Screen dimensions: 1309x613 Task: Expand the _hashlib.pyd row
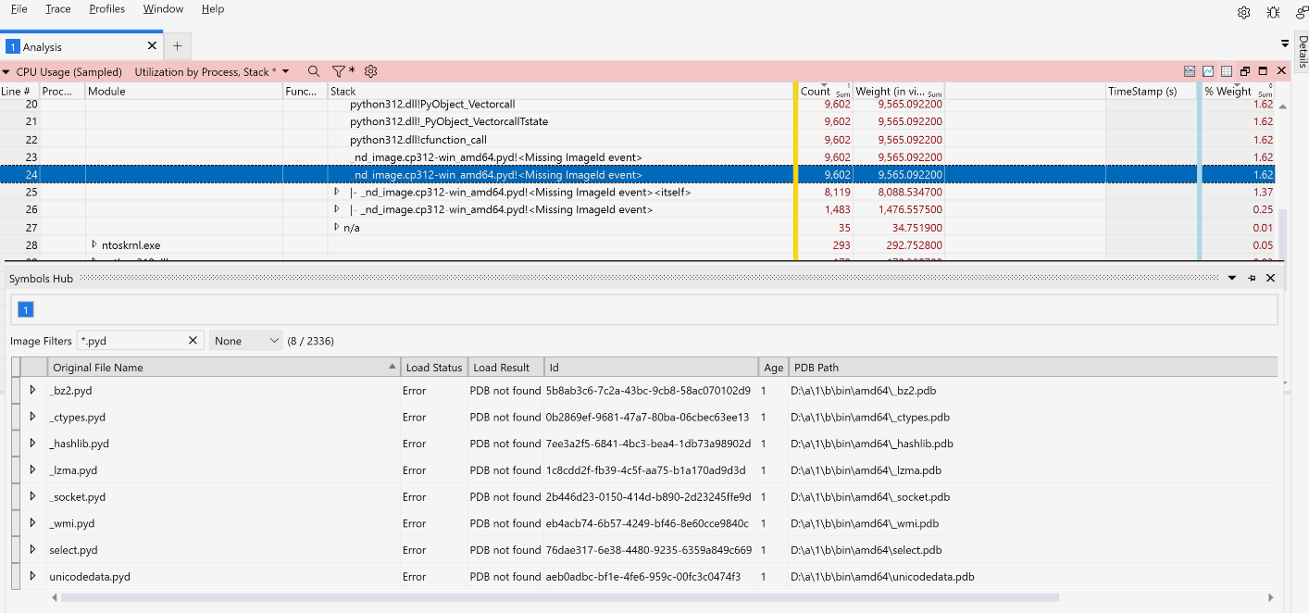(x=32, y=444)
